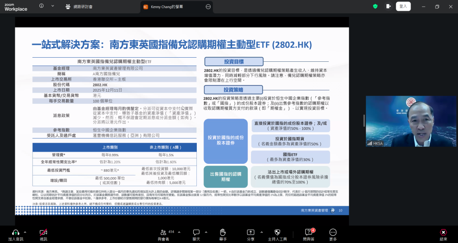Click the Join Audio headphone icon

point(16,232)
